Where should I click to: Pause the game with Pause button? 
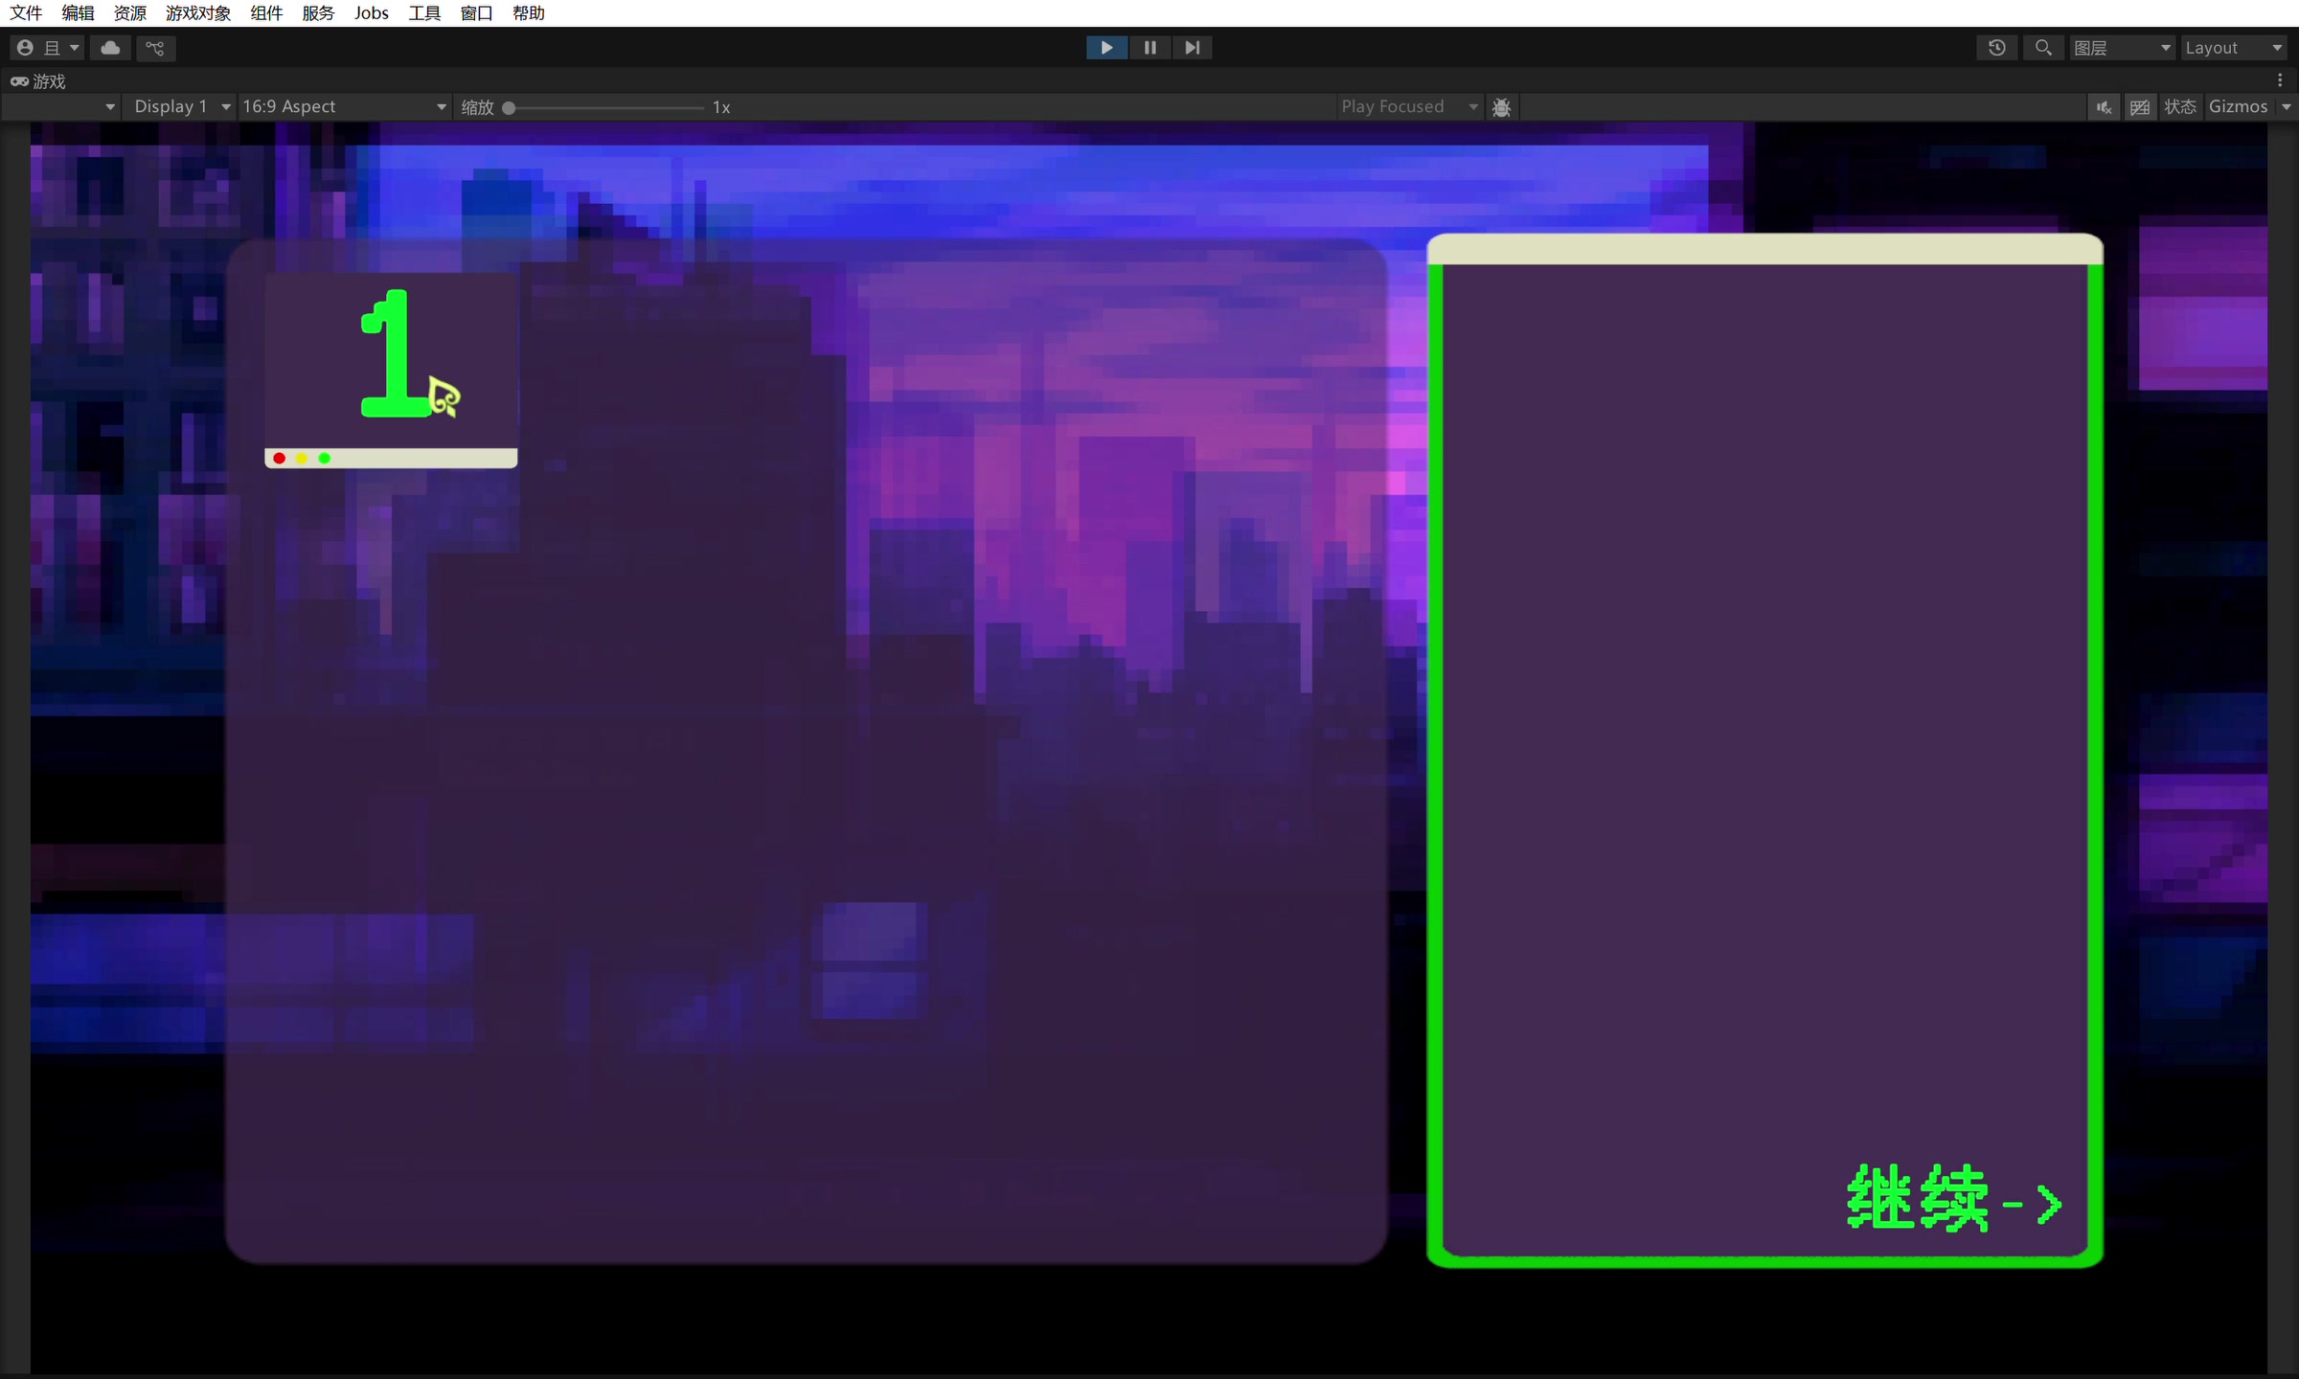(1149, 48)
